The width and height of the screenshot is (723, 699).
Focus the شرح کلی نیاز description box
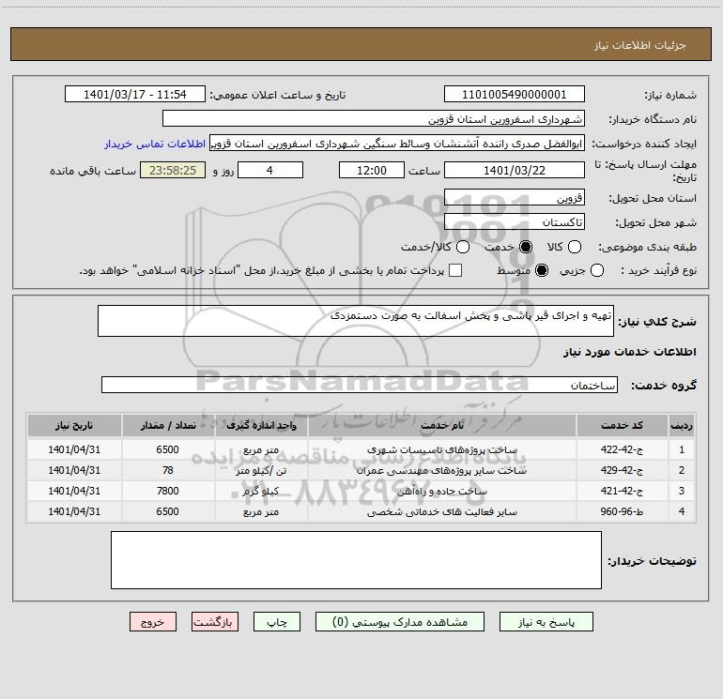pos(356,321)
